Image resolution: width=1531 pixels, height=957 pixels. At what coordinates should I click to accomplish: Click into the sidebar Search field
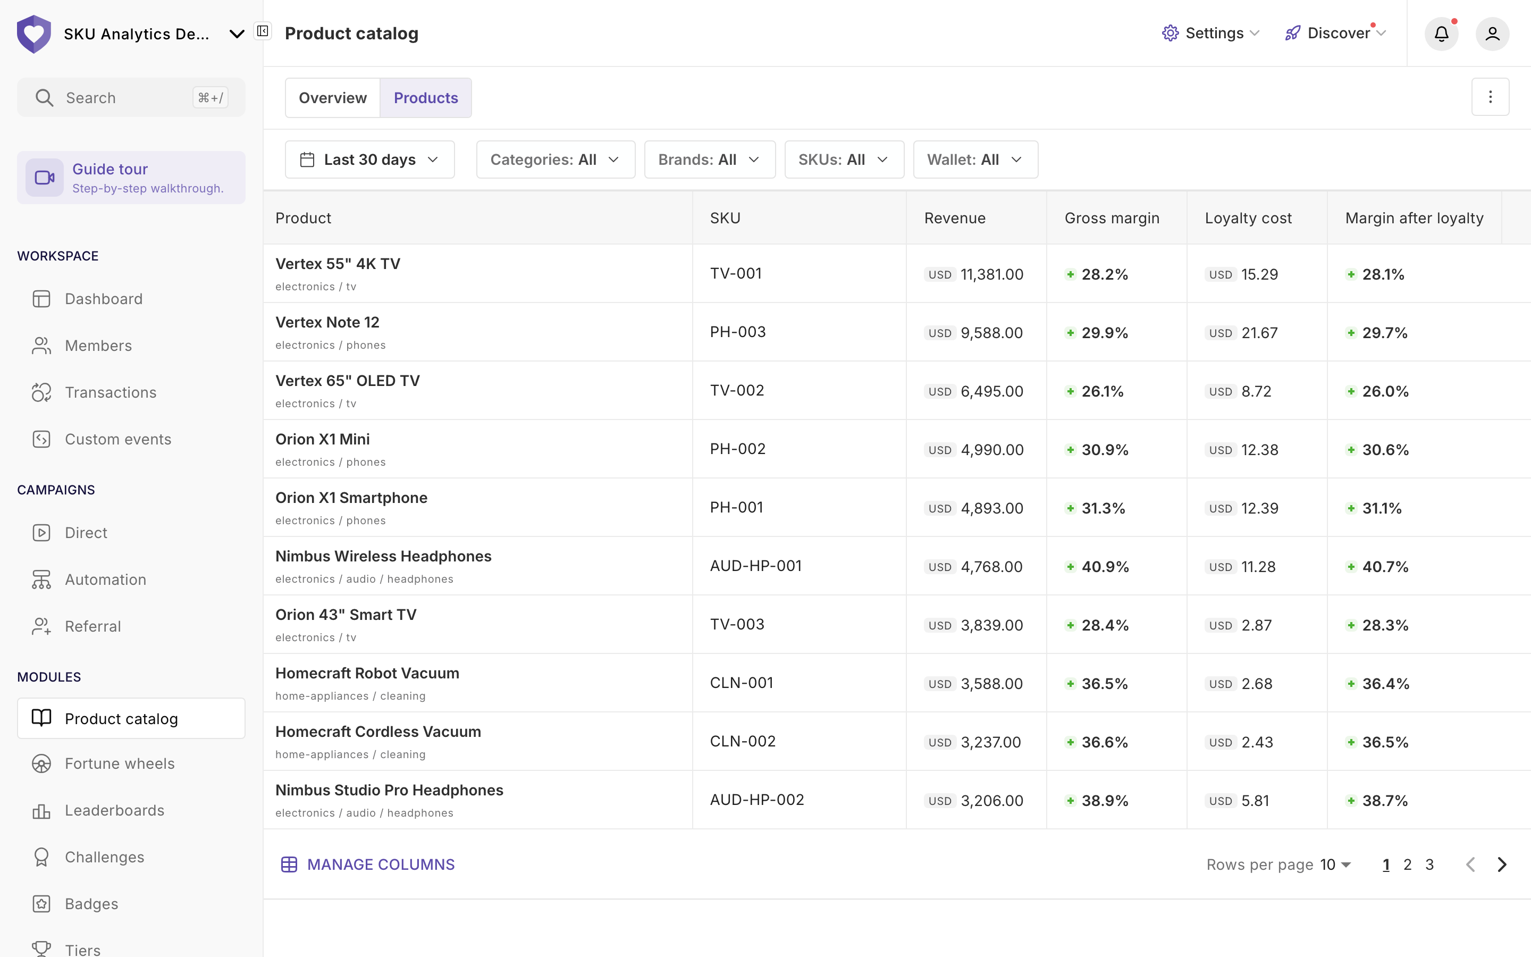pos(131,97)
